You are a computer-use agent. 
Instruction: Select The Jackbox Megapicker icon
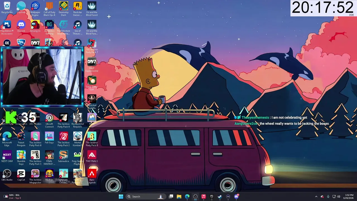(35, 177)
